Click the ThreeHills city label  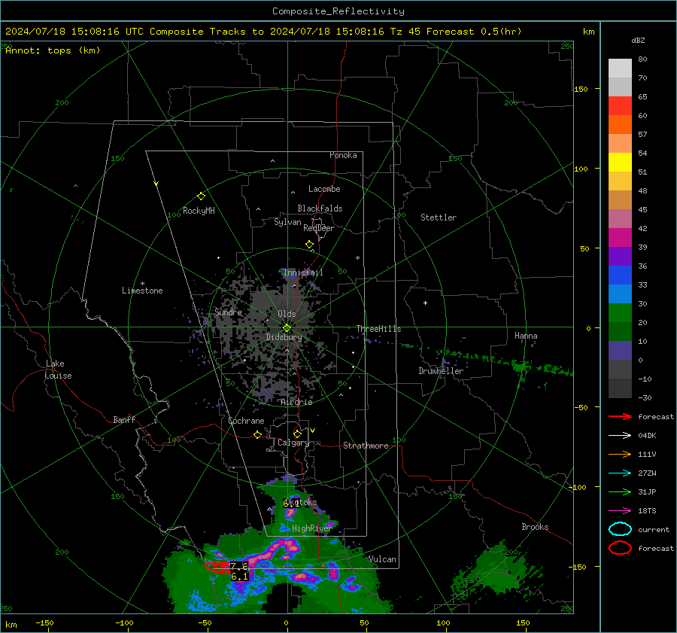coord(378,329)
